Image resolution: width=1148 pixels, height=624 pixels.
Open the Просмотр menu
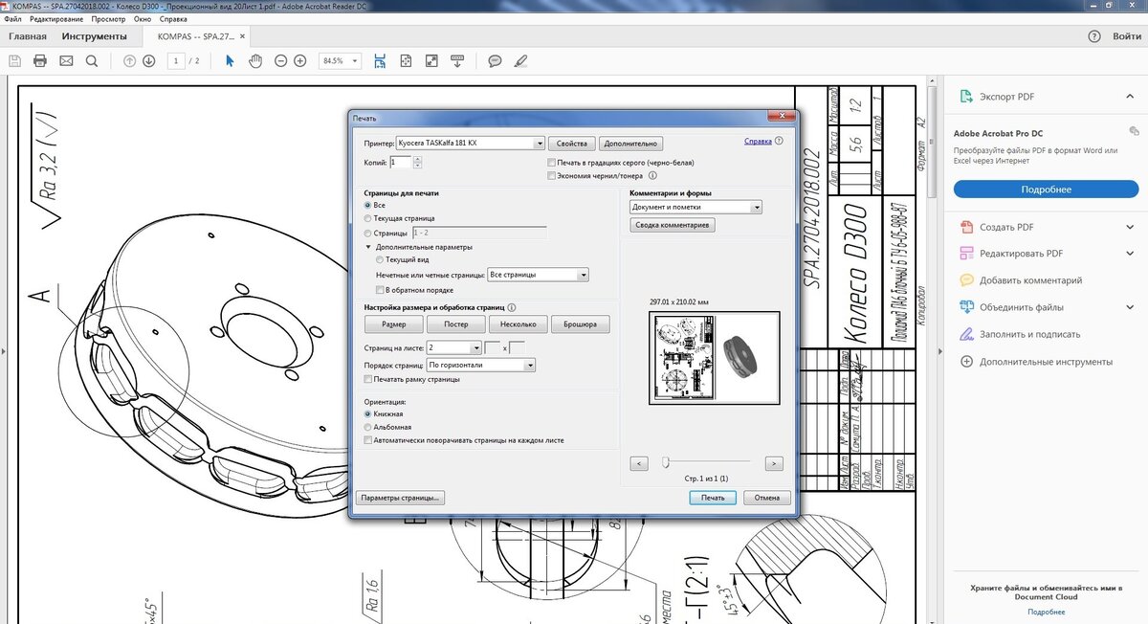(108, 18)
